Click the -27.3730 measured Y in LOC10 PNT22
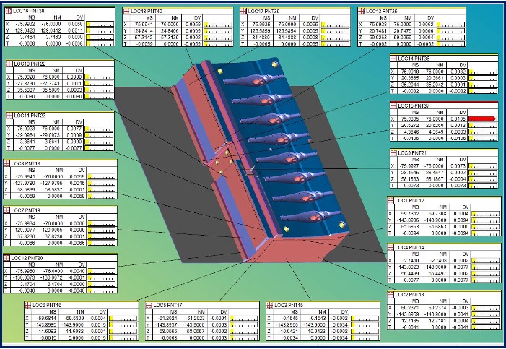The image size is (506, 349). (x=25, y=83)
